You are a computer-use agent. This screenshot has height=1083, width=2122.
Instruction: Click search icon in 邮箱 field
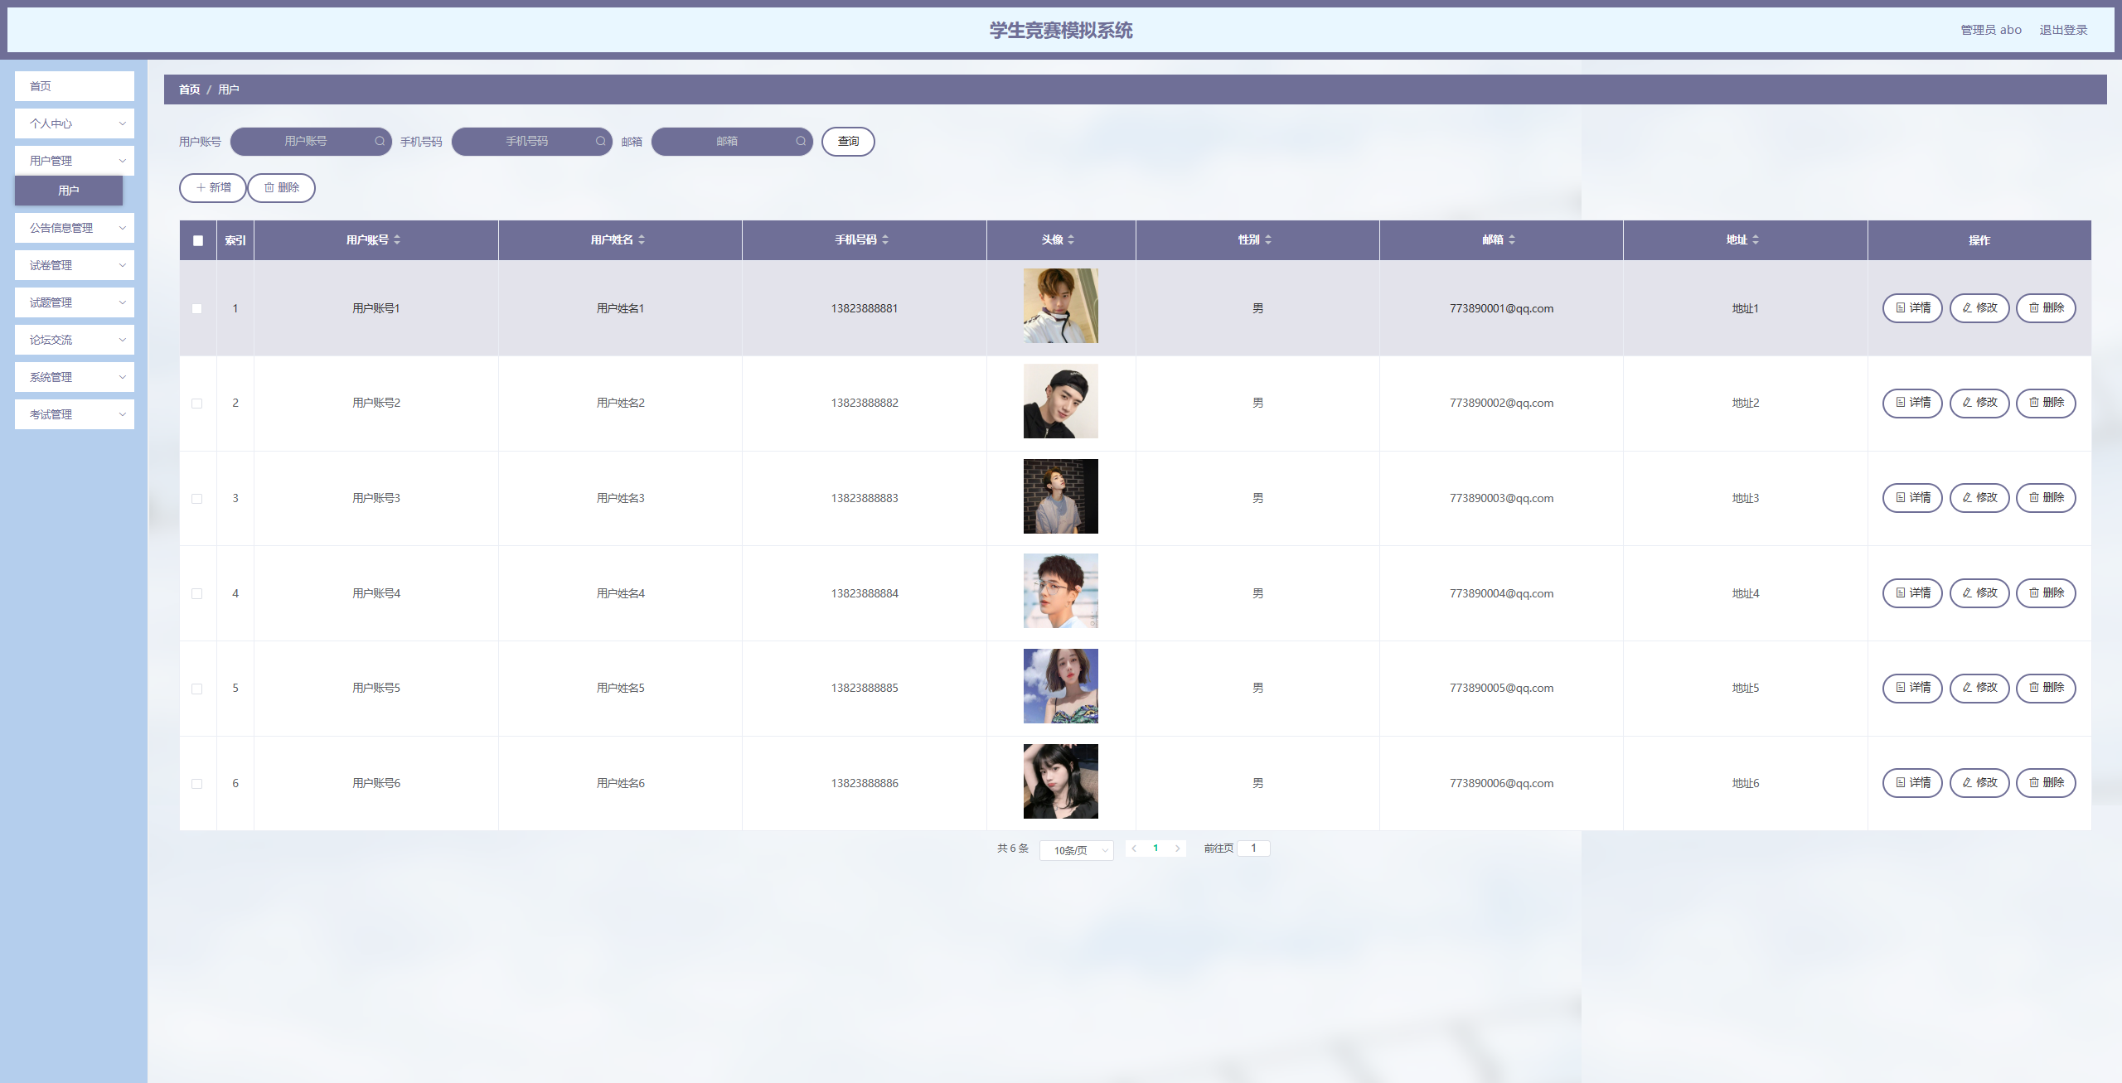[x=801, y=141]
